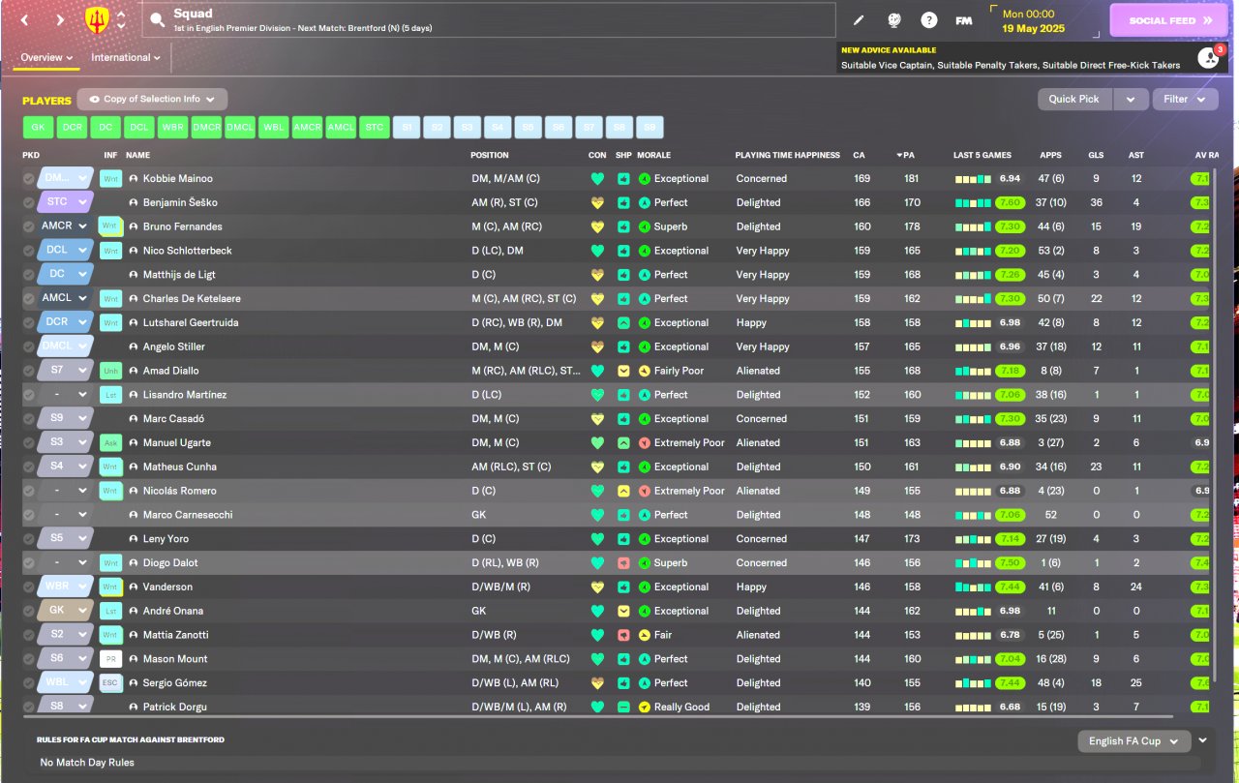
Task: Click the search magnifier icon
Action: coord(158,20)
